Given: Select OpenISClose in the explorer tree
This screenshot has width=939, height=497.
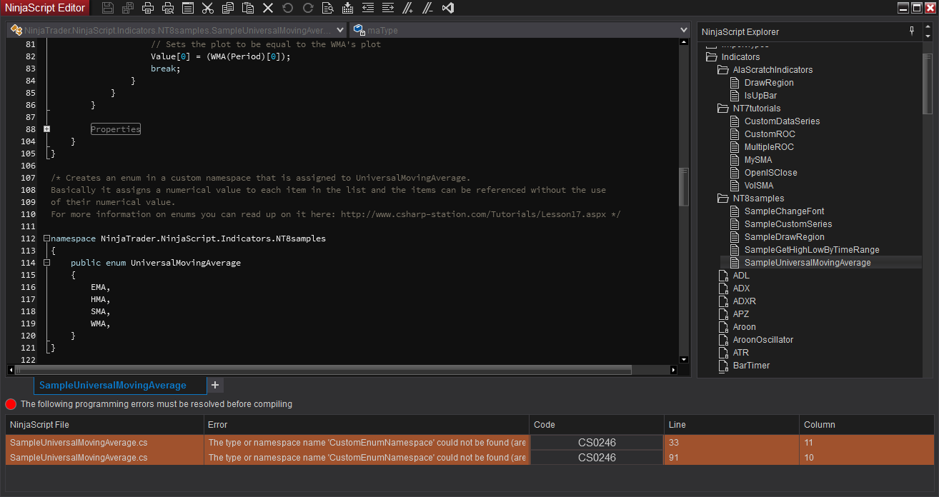Looking at the screenshot, I should [x=770, y=173].
